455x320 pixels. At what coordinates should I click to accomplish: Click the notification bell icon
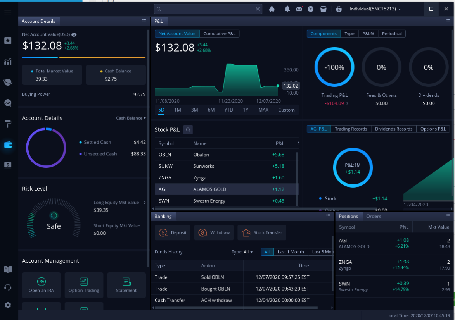287,9
